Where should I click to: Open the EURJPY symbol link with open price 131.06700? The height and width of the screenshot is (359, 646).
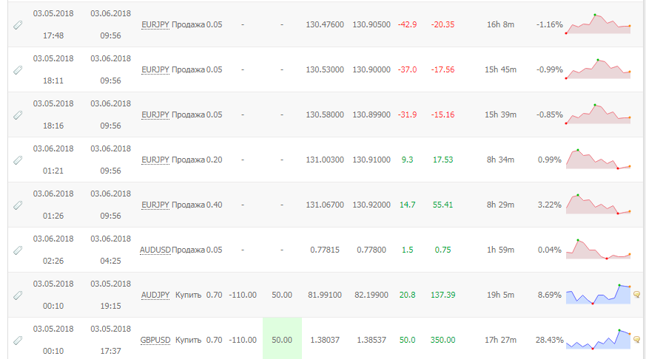click(x=155, y=205)
